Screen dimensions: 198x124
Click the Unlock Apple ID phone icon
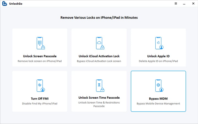159,43
